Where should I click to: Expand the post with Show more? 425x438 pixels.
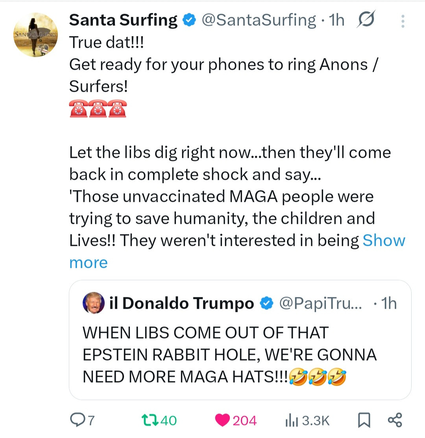click(x=383, y=240)
